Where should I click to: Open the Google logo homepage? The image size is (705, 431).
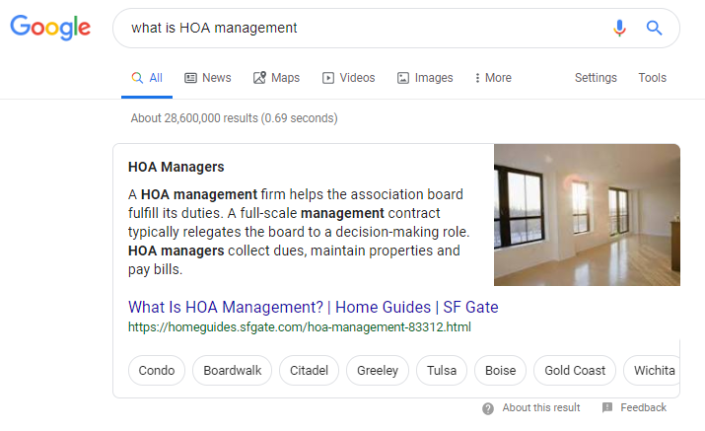[50, 28]
